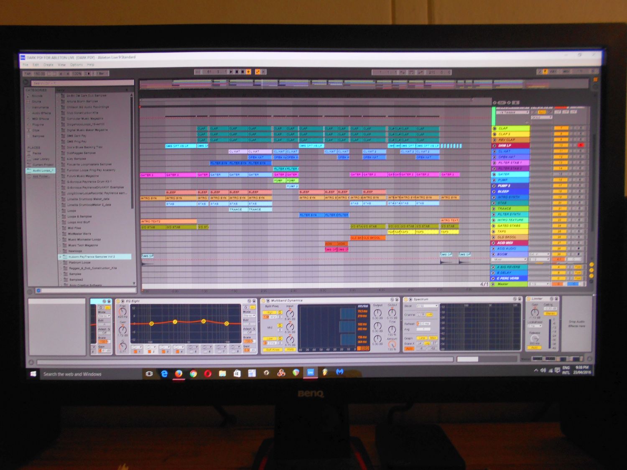The image size is (627, 470).
Task: Open the Create menu
Action: click(48, 65)
